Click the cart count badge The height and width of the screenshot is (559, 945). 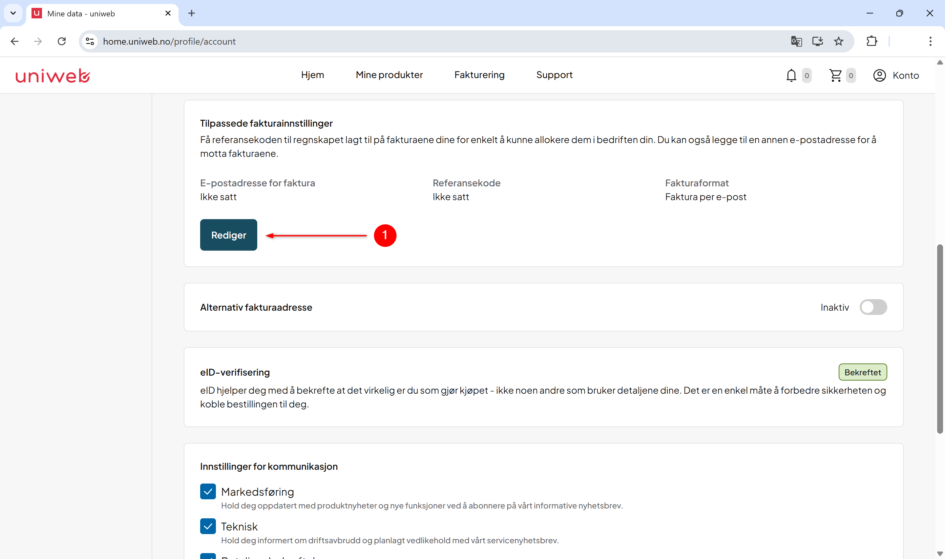tap(851, 75)
